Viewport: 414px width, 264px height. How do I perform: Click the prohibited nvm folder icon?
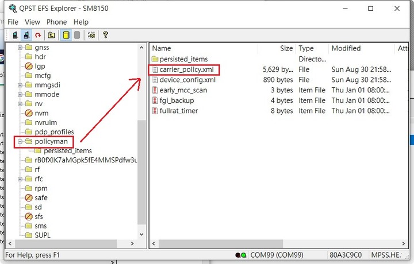tap(29, 113)
